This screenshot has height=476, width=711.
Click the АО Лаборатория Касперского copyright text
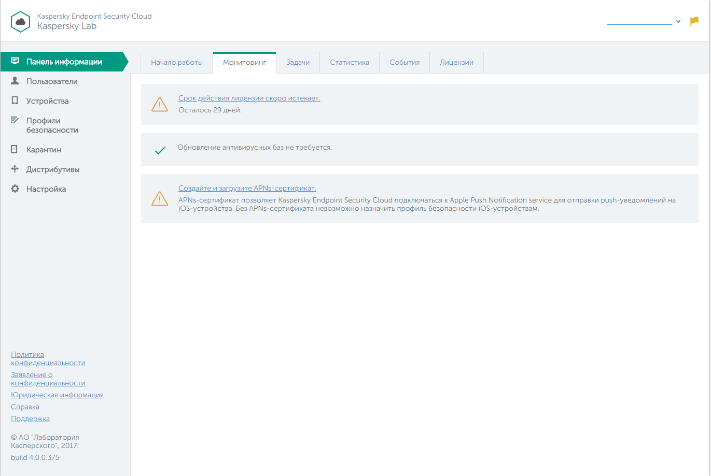pos(45,441)
